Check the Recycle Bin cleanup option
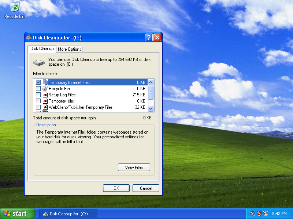Viewport: 293px width, 219px height. 38,88
